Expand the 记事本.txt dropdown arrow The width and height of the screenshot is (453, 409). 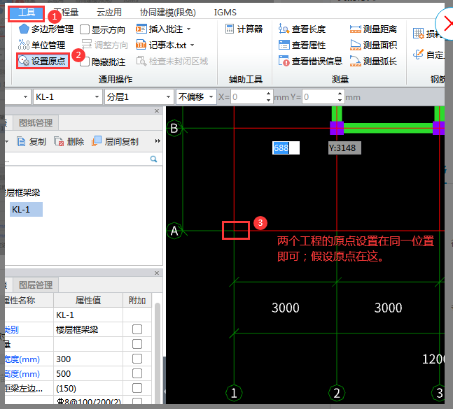pos(192,45)
